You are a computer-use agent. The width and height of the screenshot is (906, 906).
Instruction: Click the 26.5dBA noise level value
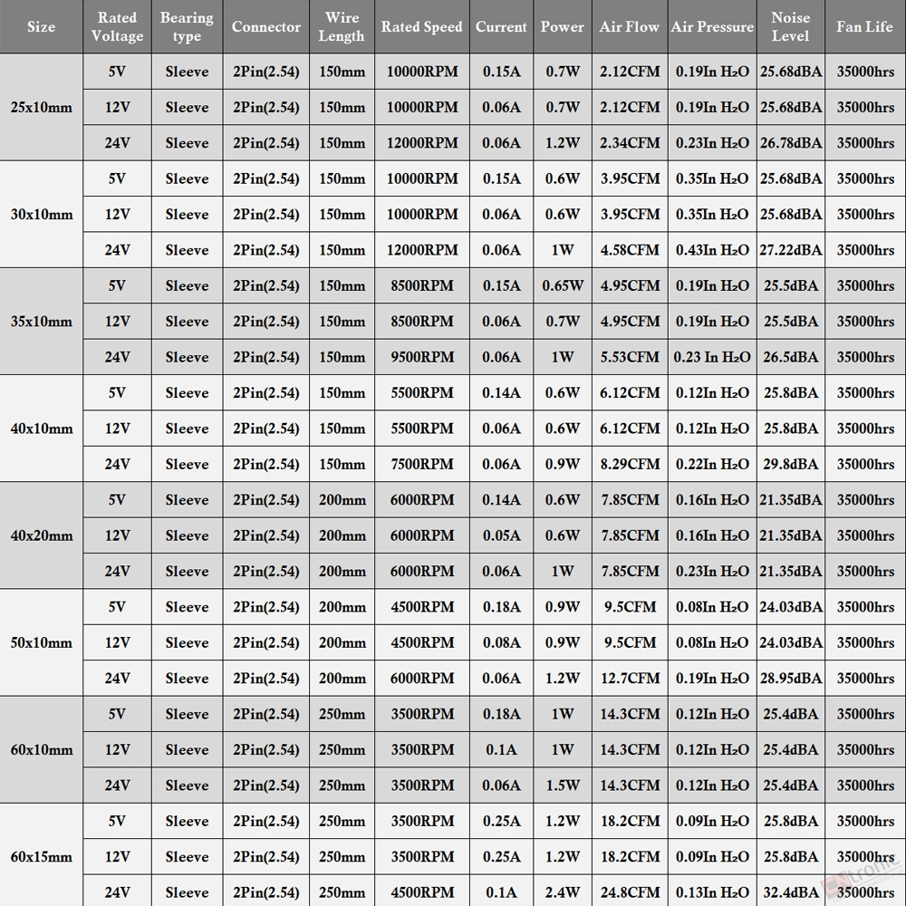(790, 357)
